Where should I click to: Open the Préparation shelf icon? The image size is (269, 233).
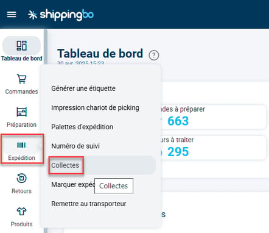click(x=21, y=112)
